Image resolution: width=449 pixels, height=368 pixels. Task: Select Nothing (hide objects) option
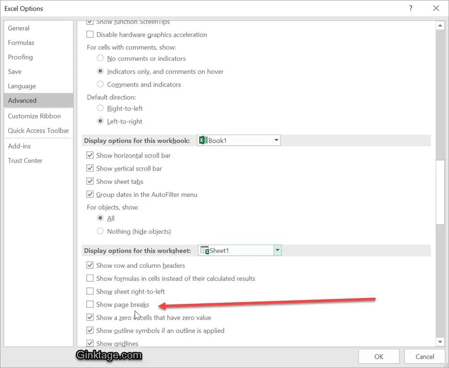click(x=100, y=231)
